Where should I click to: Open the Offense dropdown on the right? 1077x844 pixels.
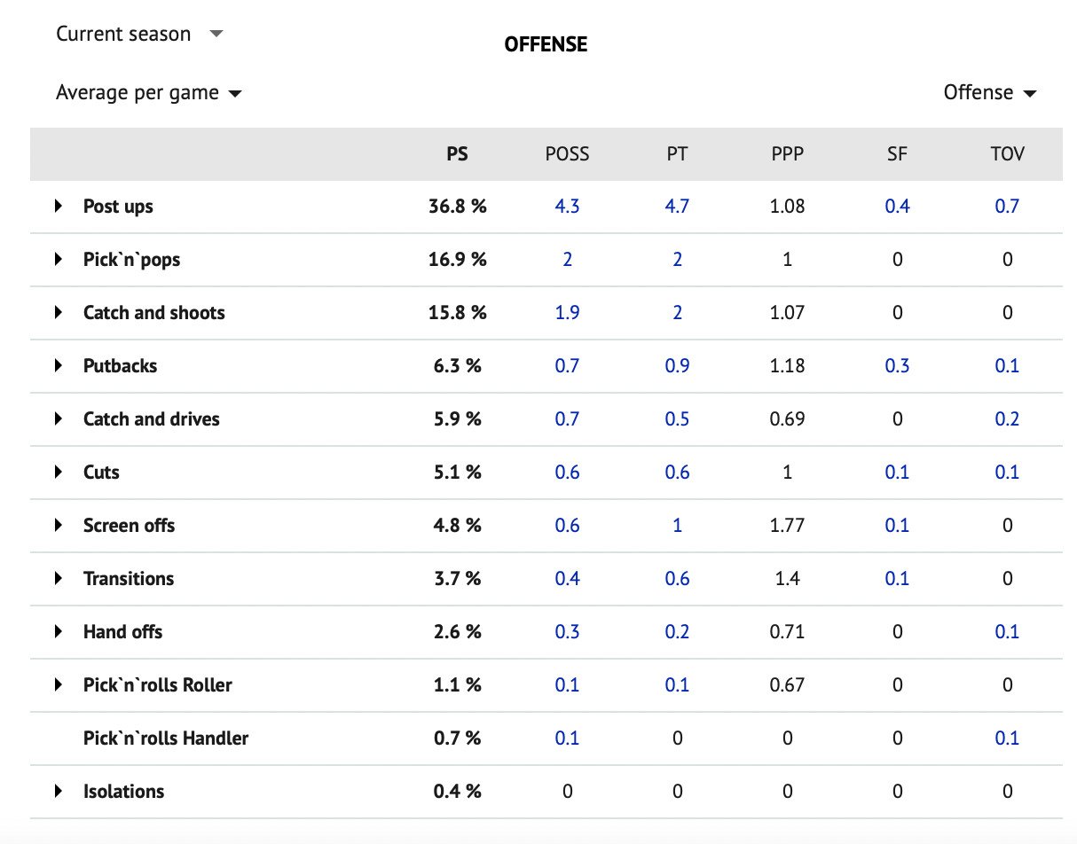tap(990, 93)
